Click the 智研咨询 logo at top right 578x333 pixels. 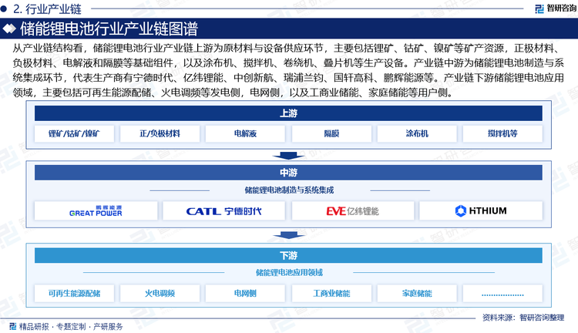coord(556,8)
